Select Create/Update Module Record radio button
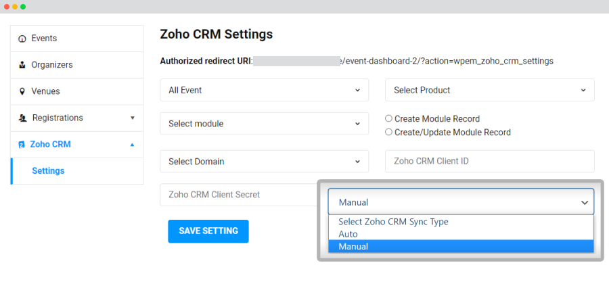This screenshot has height=284, width=609. pos(388,133)
